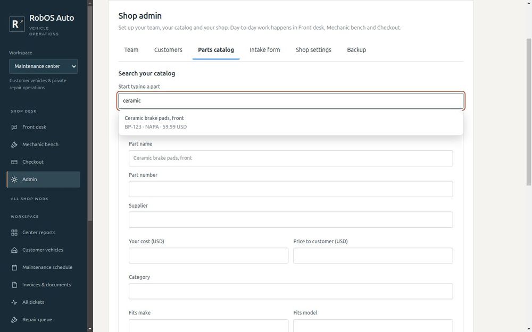Focus the Price to customer (USD) field
Viewport: 532px width, 332px height.
tap(373, 256)
